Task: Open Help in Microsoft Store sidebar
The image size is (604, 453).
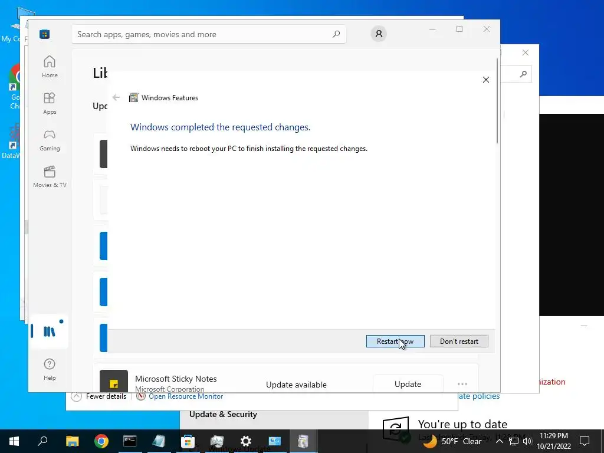Action: (x=50, y=369)
